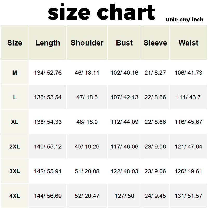
Task: Select the 2XL shoulder value 49/ 19.29
Action: click(87, 147)
